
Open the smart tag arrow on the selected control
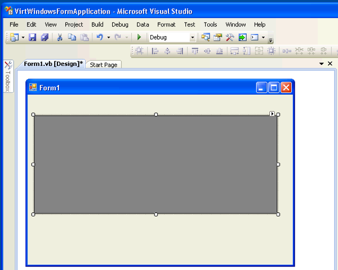click(x=272, y=114)
